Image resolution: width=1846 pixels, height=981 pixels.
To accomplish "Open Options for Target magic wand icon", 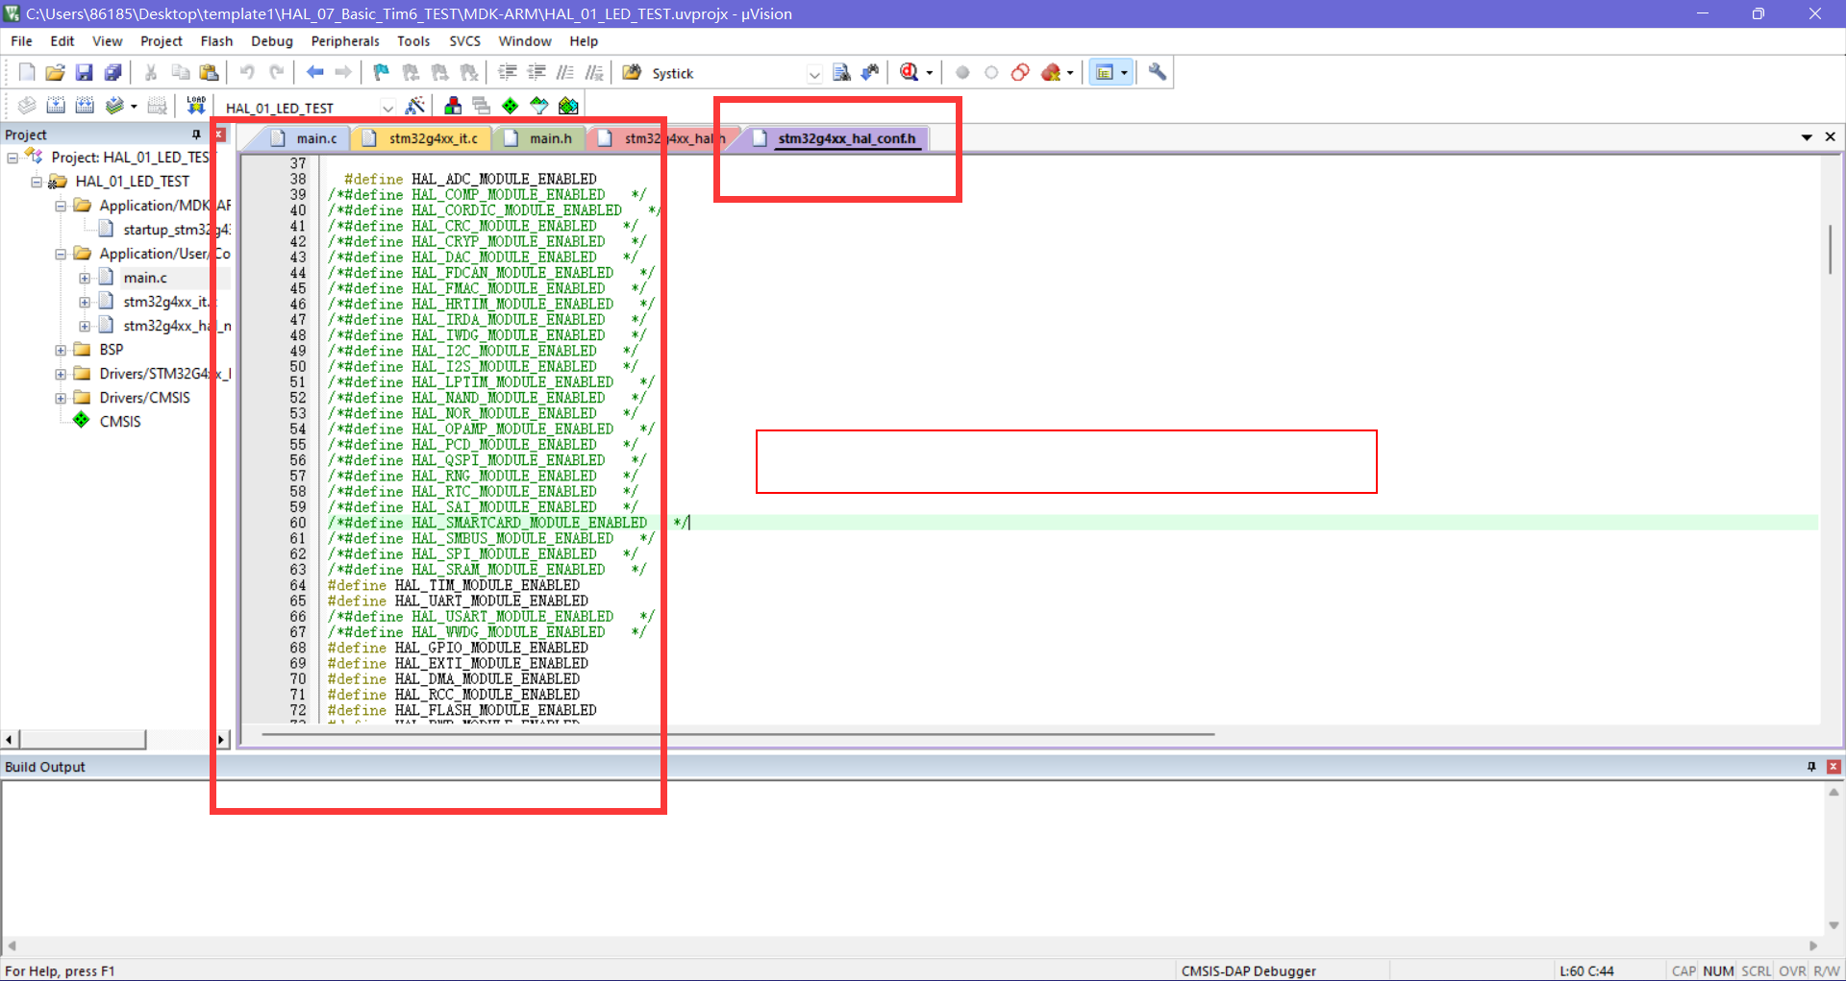I will tap(415, 106).
